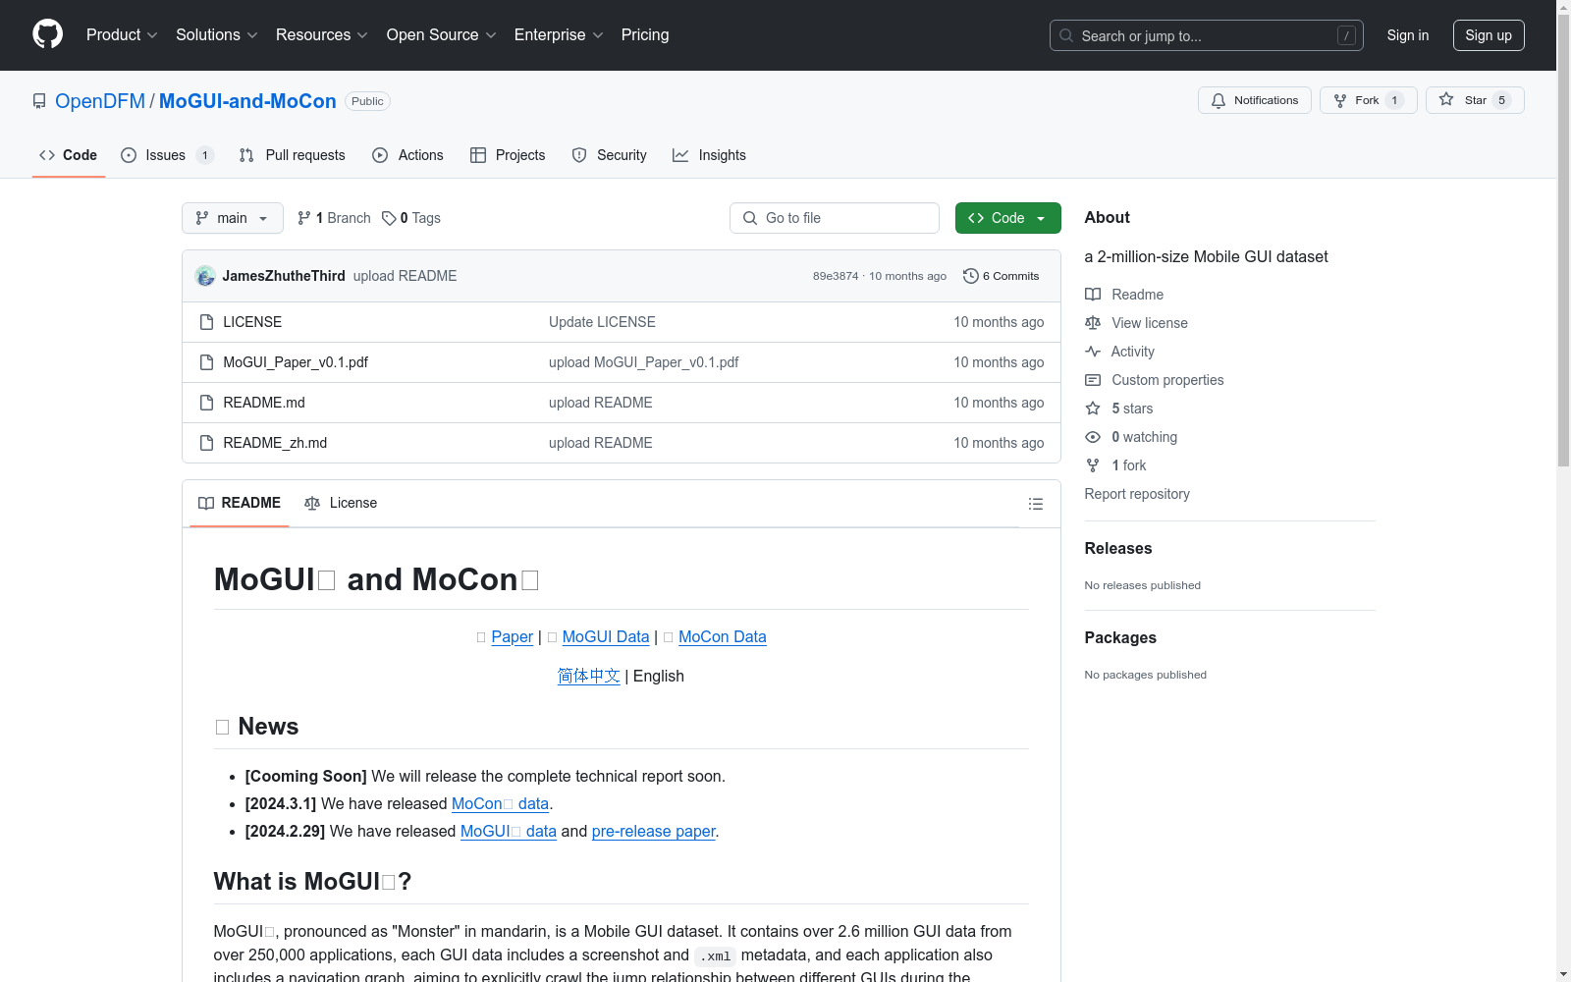Click the 6 Commits link

(1001, 276)
